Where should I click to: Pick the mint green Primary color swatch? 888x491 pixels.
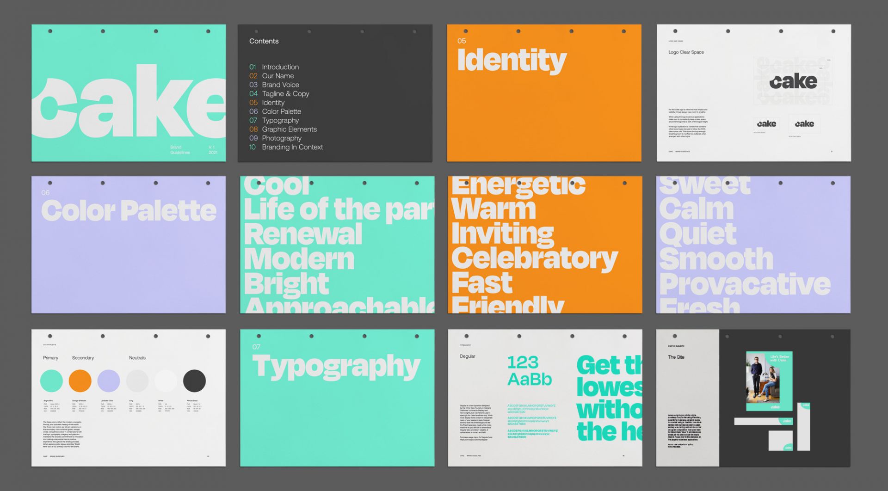pyautogui.click(x=51, y=381)
